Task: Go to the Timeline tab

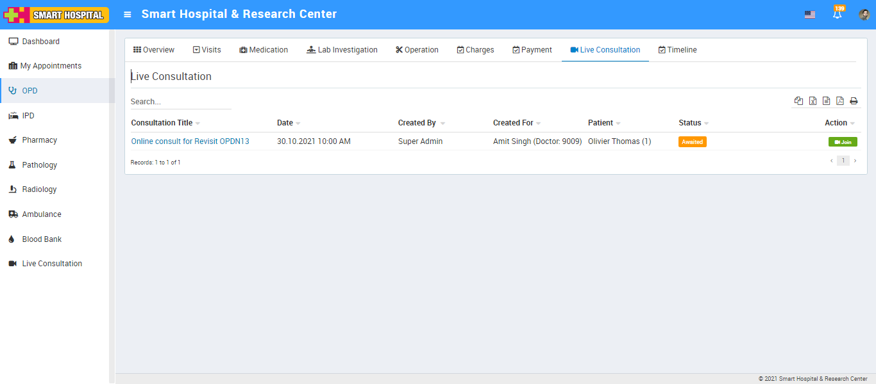Action: 677,50
